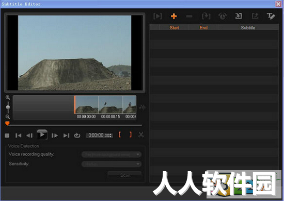This screenshot has width=284, height=201.
Task: Open the text options icon
Action: coord(271,16)
